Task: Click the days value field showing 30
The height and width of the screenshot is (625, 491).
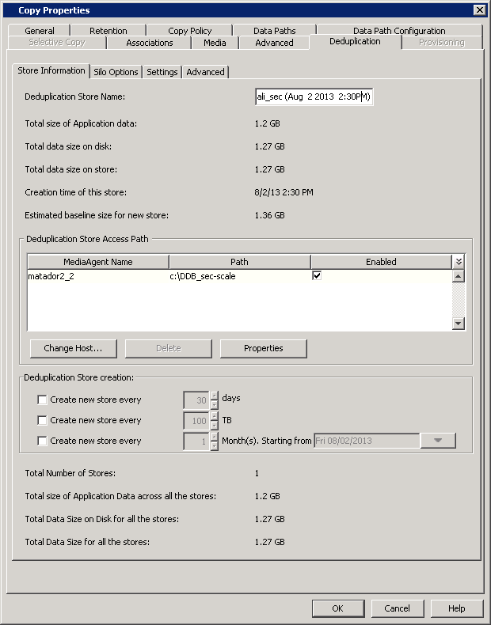Action: pyautogui.click(x=196, y=400)
